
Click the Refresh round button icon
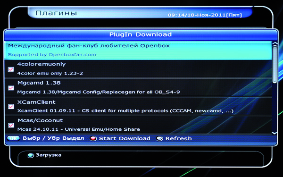[159, 138]
